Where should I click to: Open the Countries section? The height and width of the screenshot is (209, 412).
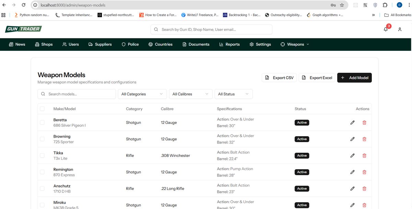point(161,44)
